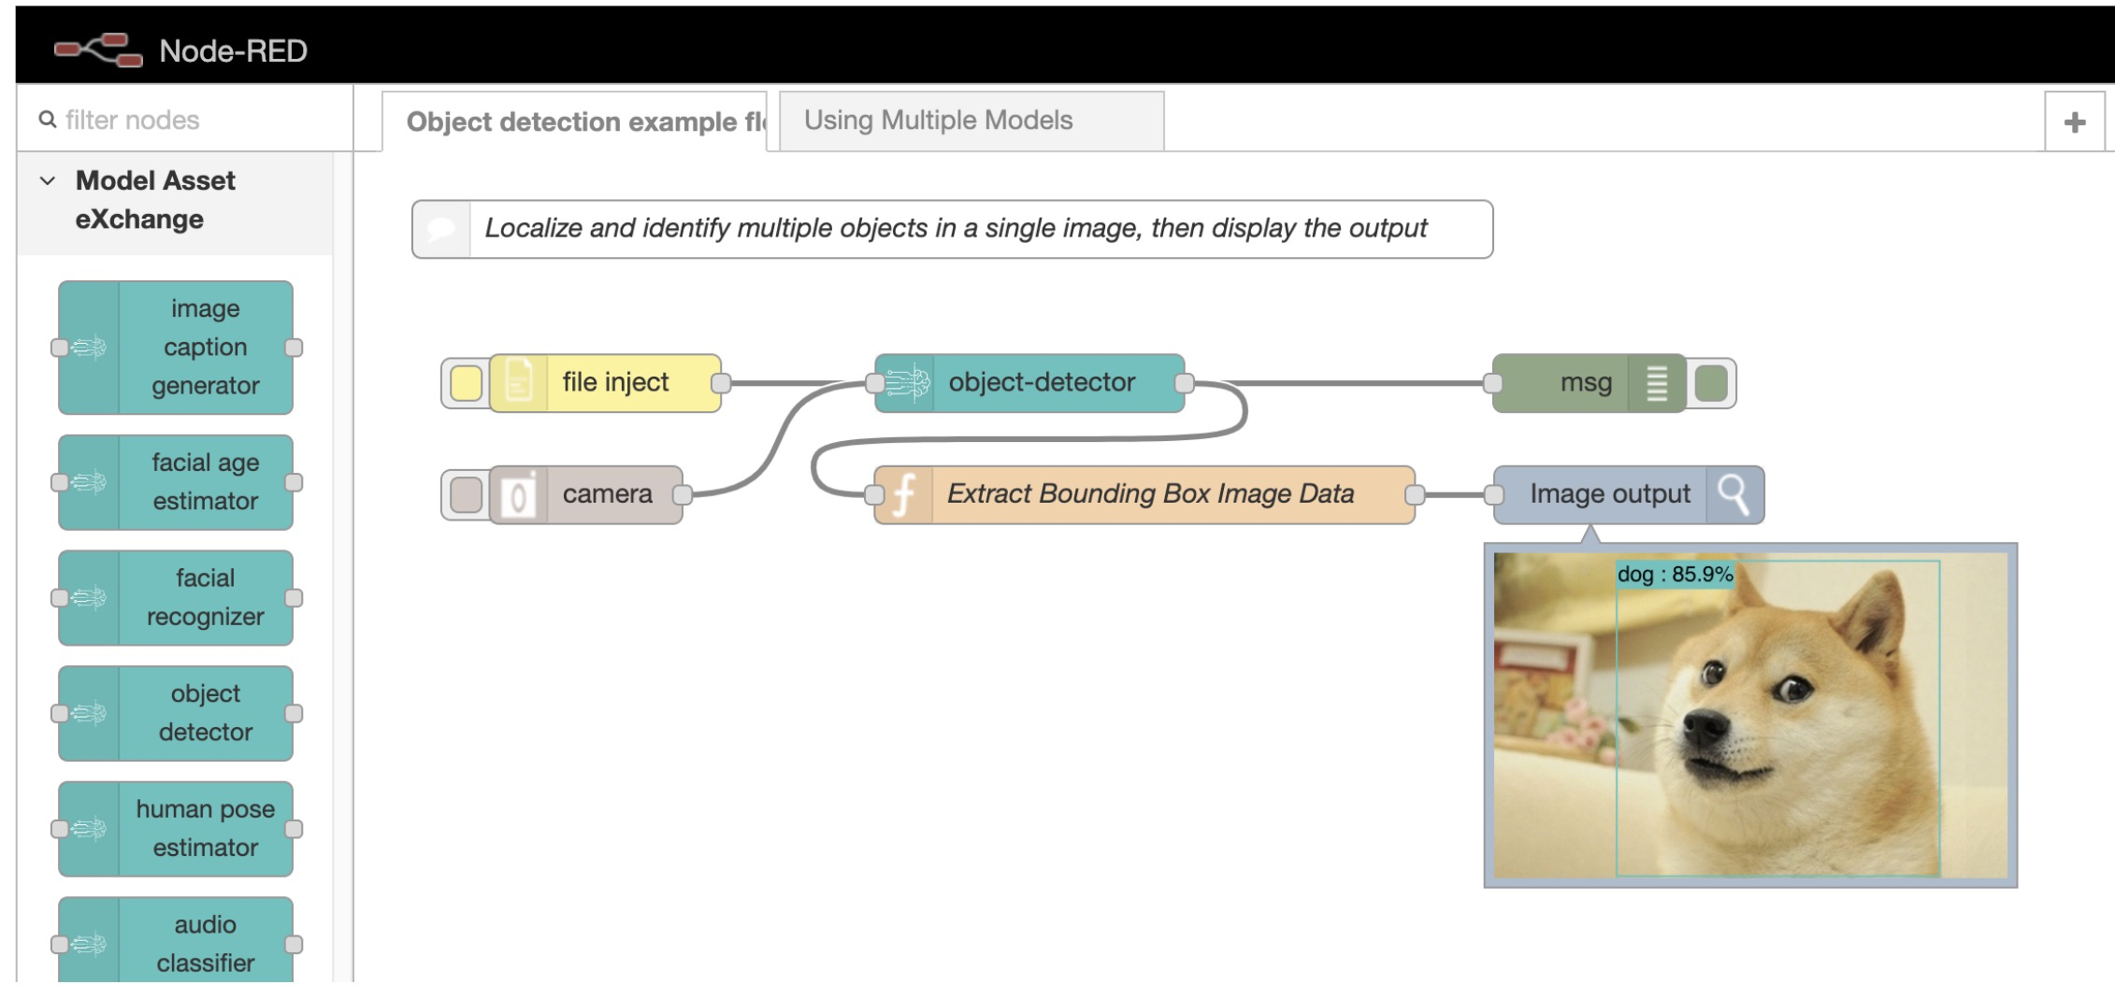Switch to Object detection example flow tab

pos(574,121)
